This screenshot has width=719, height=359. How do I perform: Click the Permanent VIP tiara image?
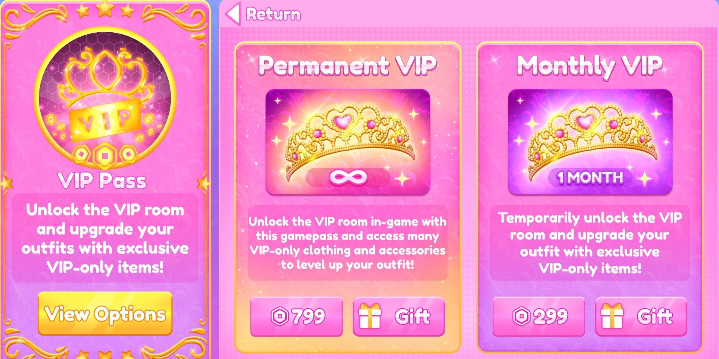348,142
